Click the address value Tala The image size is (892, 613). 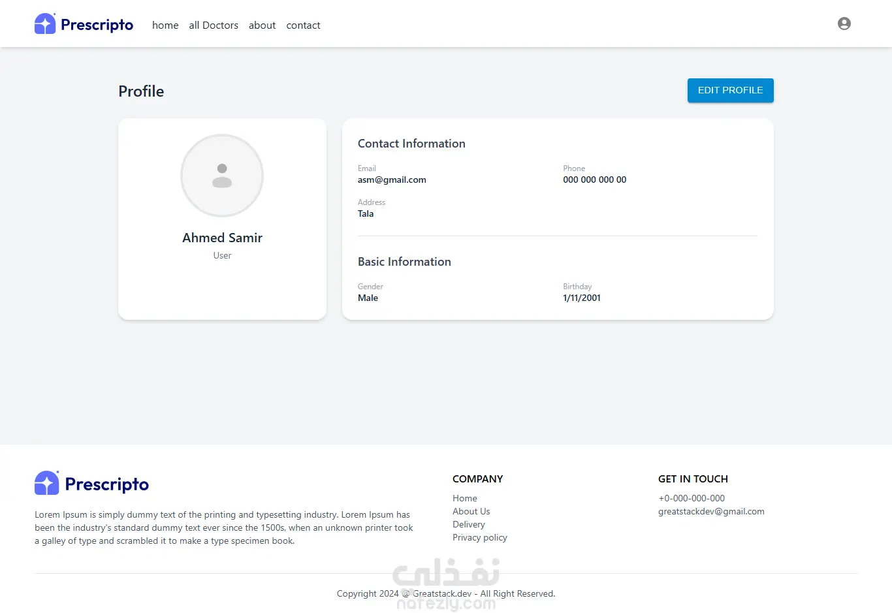click(x=366, y=213)
